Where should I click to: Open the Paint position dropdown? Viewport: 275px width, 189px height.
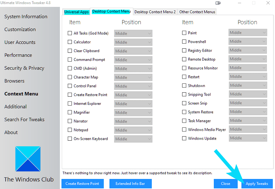coord(248,32)
